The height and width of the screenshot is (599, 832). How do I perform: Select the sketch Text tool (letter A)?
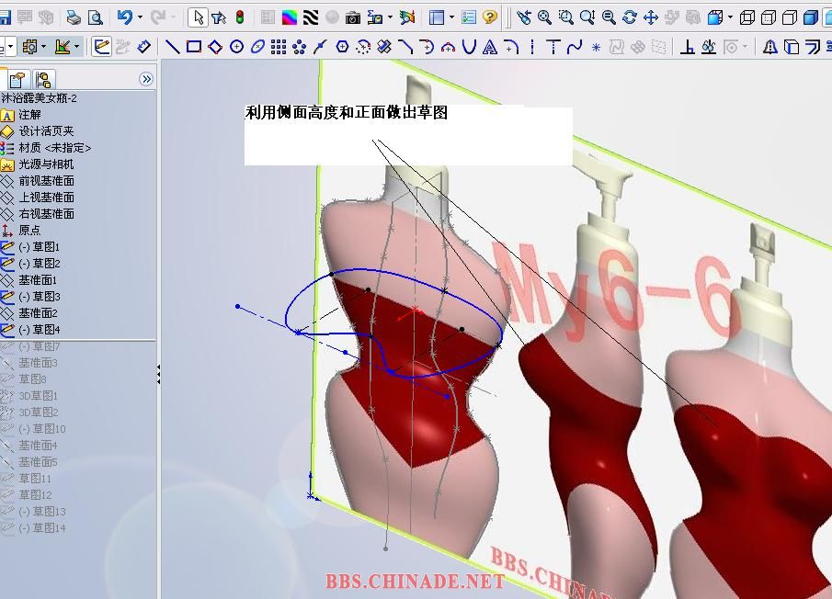click(490, 47)
